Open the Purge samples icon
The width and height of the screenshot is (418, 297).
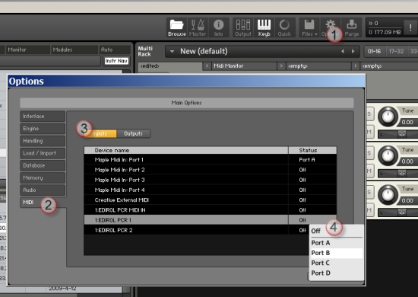(352, 27)
